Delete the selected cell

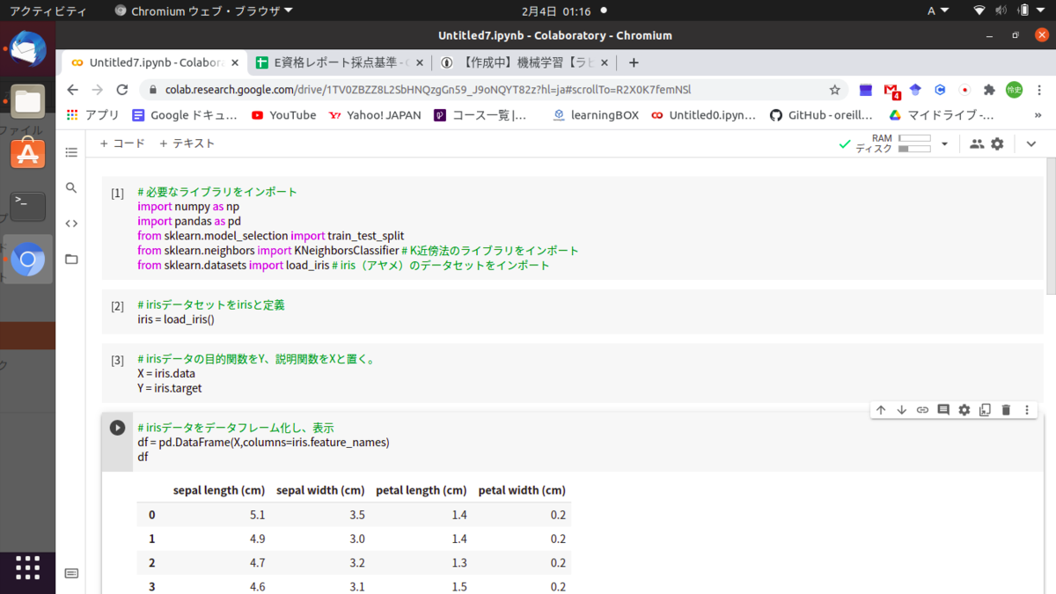[x=1006, y=410]
